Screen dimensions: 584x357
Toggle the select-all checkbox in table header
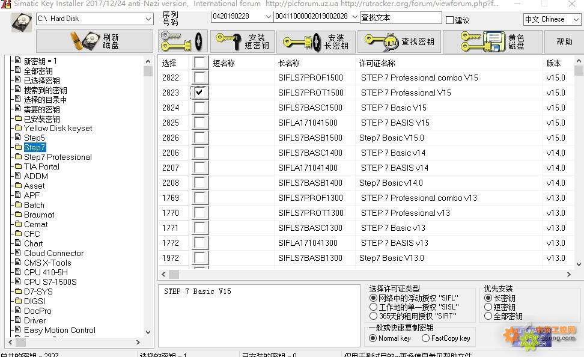(199, 63)
